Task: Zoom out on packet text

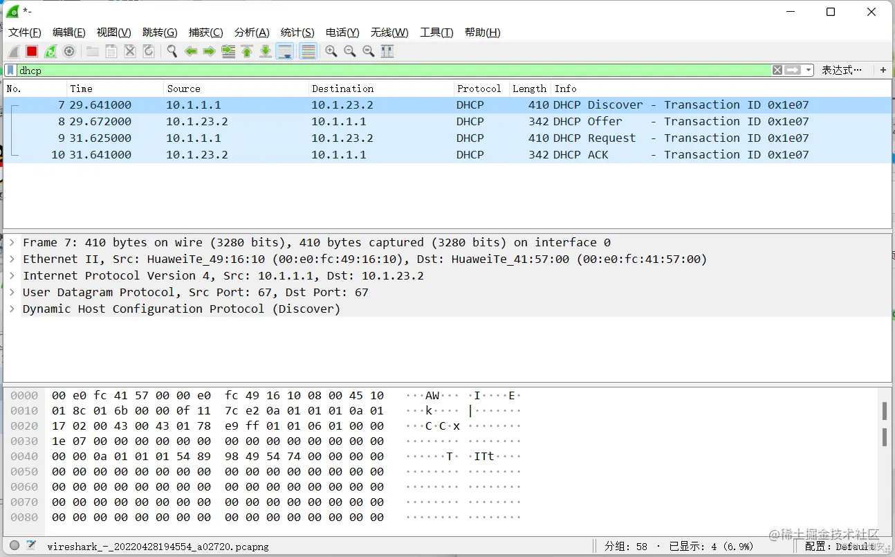Action: point(349,51)
